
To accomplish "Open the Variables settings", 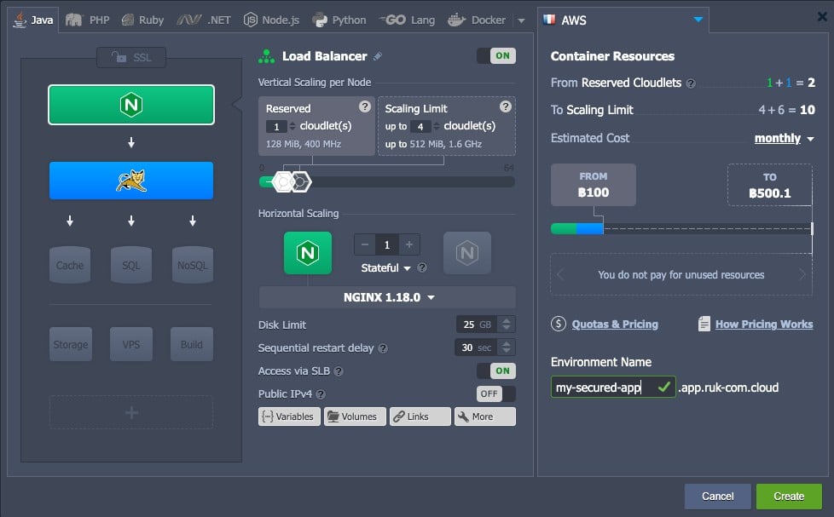I will click(289, 416).
